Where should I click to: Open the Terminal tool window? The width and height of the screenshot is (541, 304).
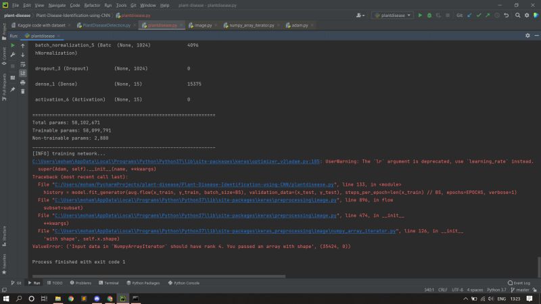click(109, 283)
